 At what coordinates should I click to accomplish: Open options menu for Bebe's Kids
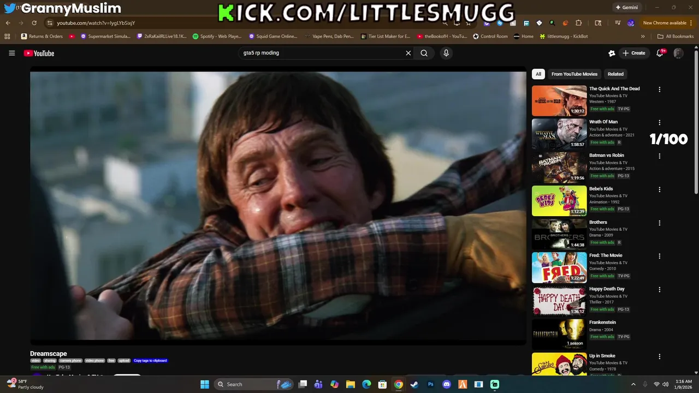659,189
